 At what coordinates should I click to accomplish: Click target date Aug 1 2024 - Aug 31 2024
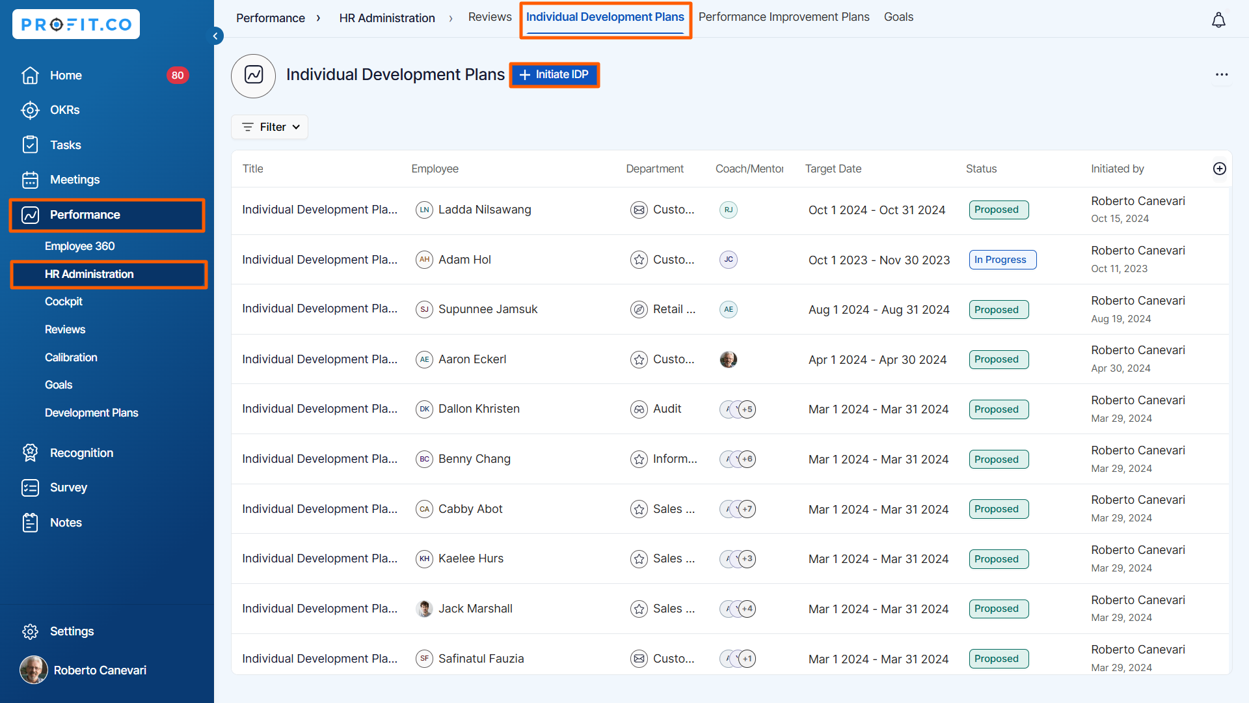click(879, 310)
